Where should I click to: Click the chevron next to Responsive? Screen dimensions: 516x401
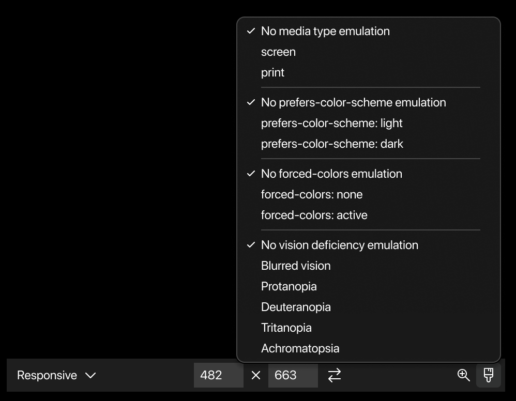point(90,375)
